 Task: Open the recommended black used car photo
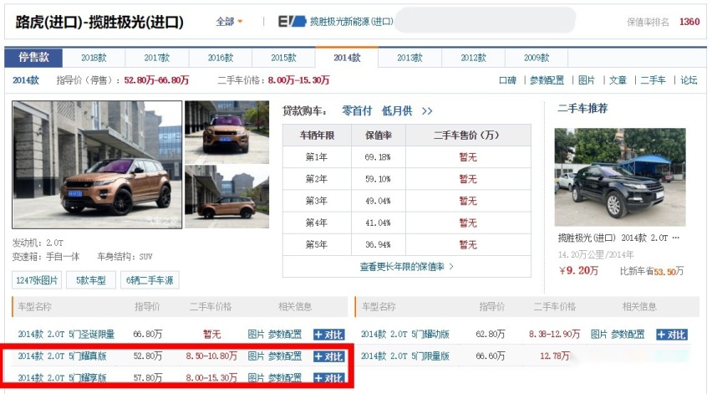tap(620, 177)
